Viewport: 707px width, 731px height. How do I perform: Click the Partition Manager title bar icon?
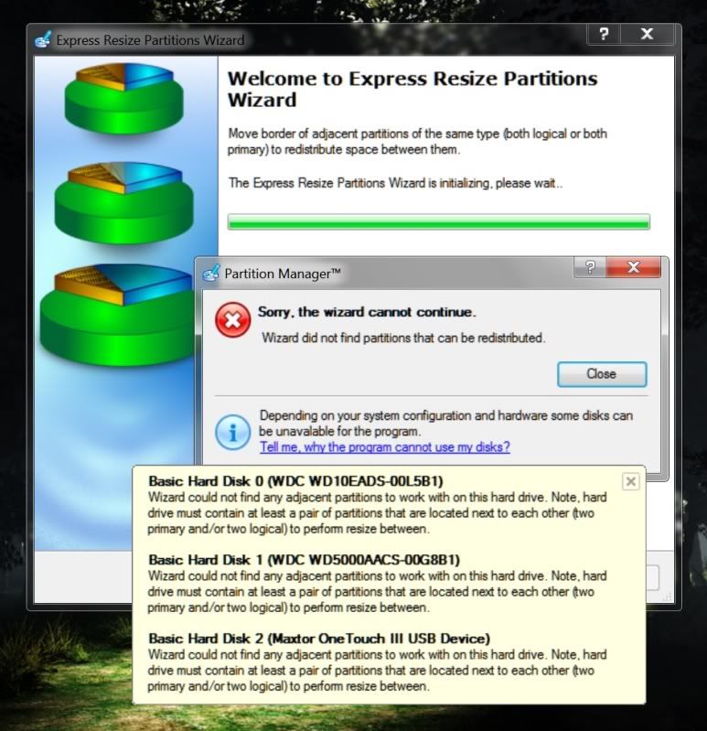210,274
